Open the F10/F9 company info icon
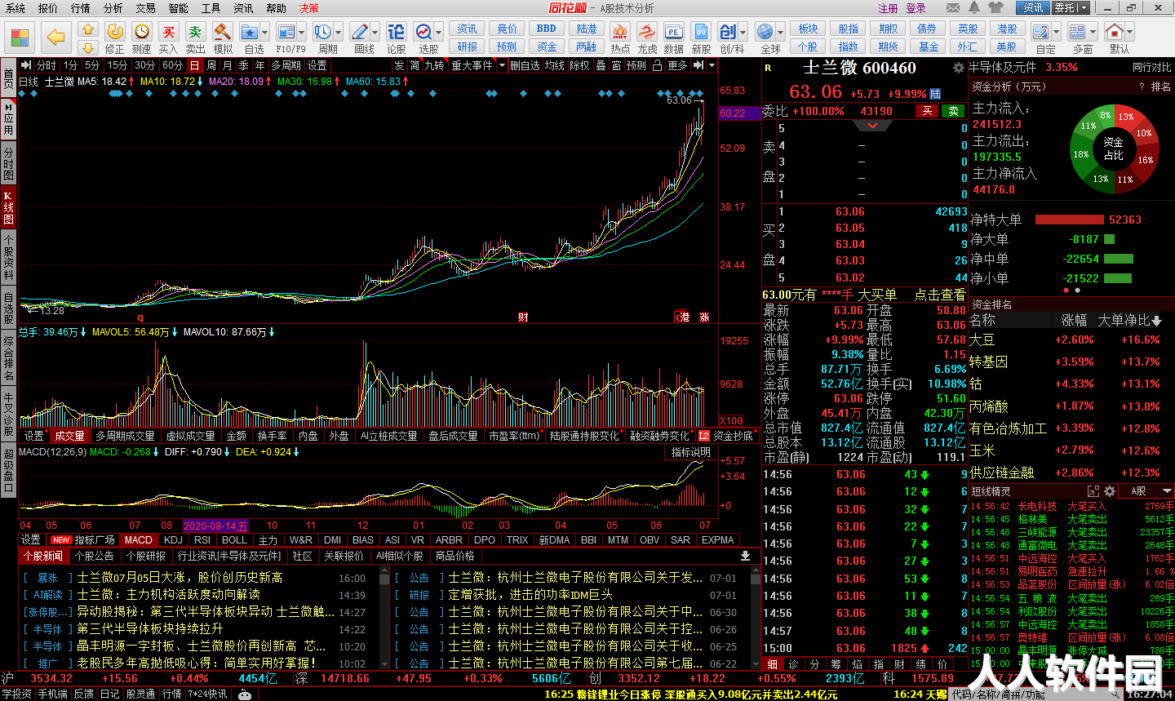 click(286, 32)
